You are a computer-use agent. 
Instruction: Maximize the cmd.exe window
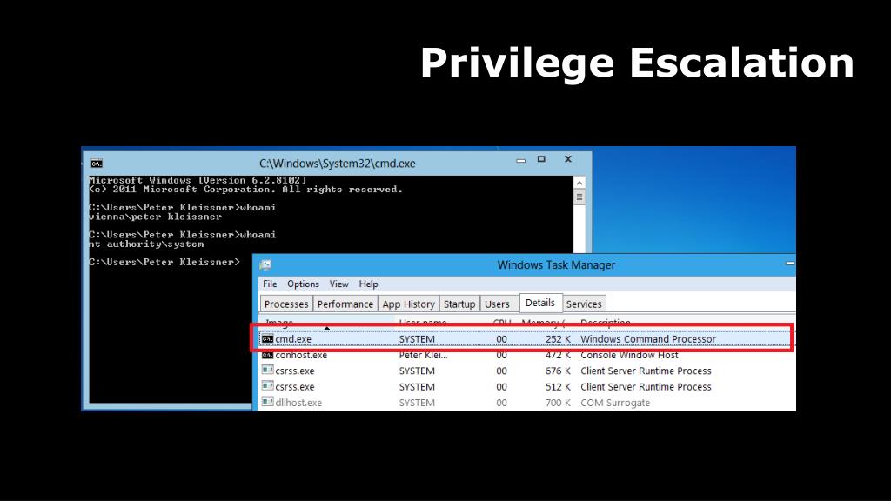pyautogui.click(x=541, y=160)
